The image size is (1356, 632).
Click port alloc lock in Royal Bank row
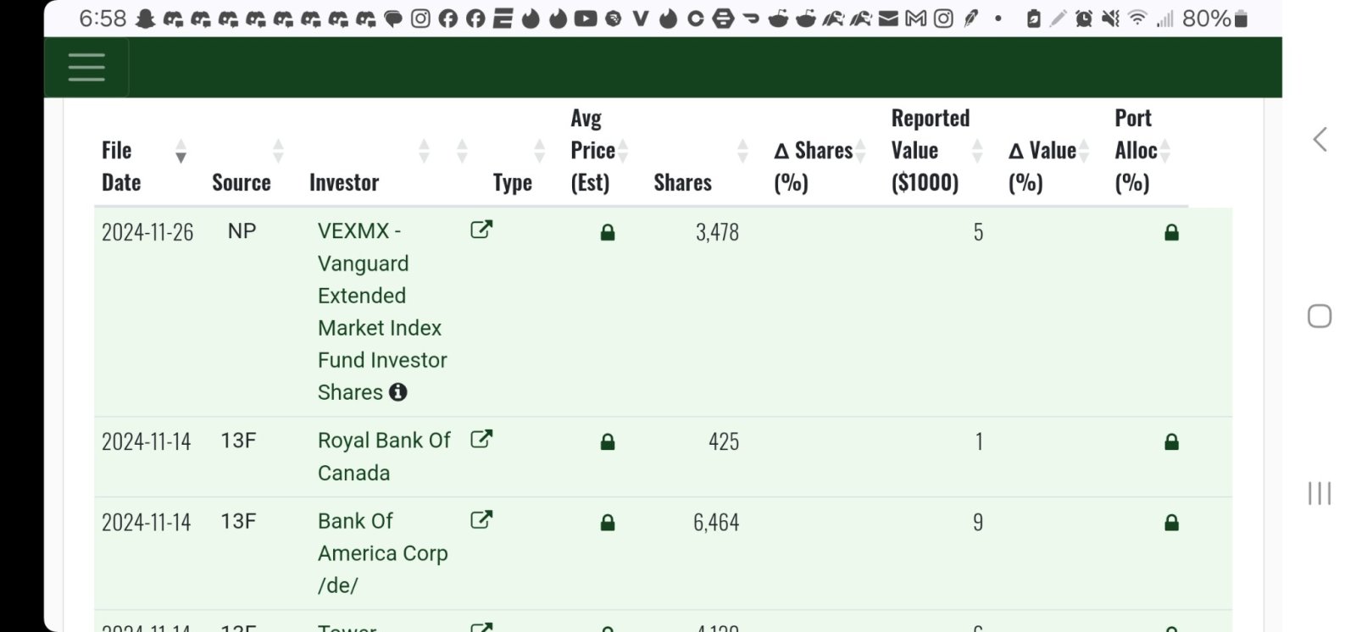[1171, 441]
